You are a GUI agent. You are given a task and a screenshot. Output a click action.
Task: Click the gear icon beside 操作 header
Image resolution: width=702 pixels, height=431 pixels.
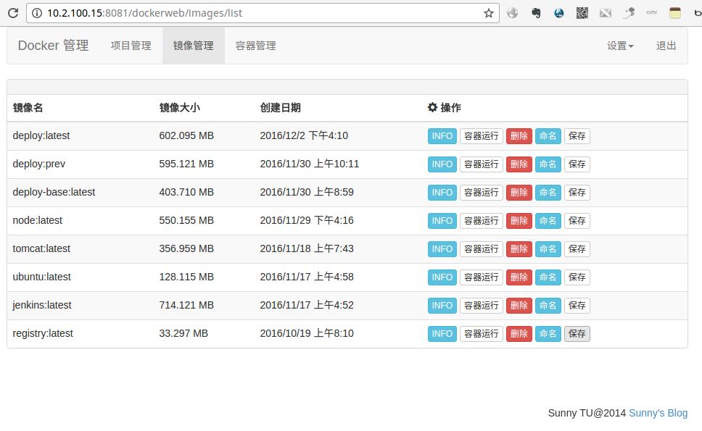[x=432, y=107]
